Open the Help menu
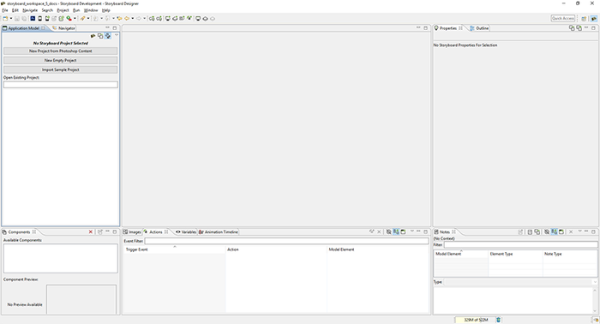This screenshot has width=600, height=324. [106, 10]
